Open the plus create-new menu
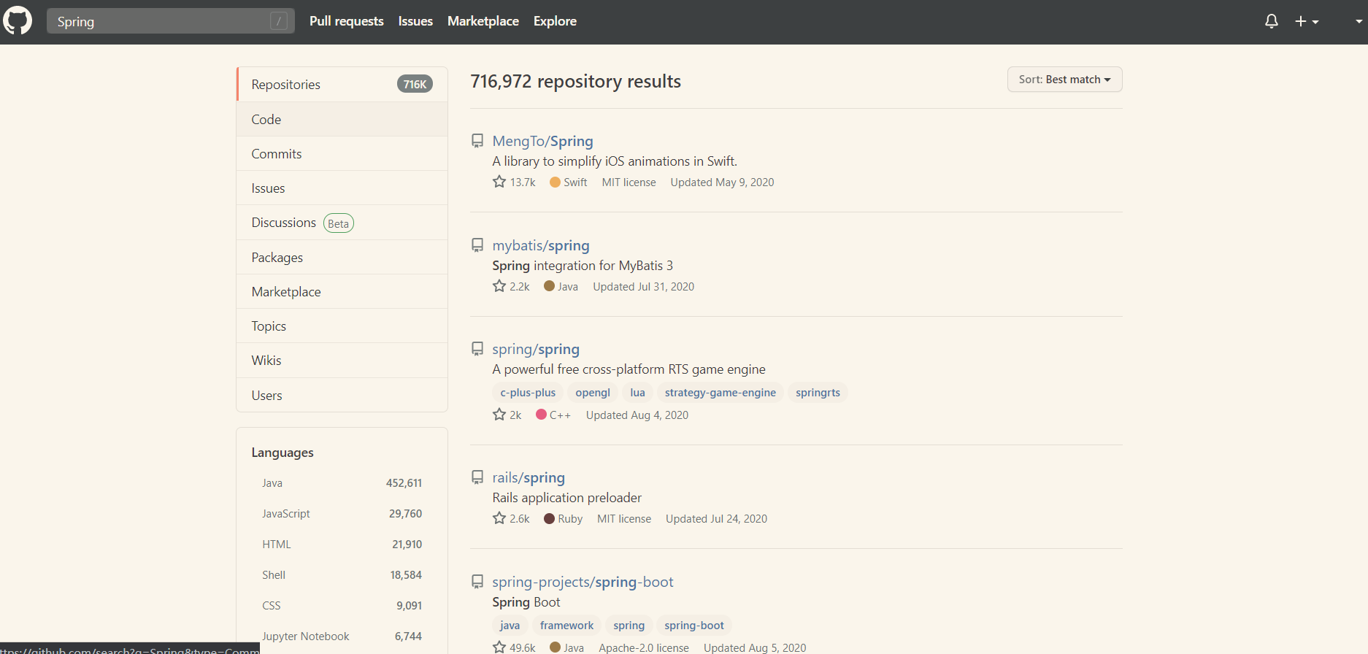 point(1307,22)
